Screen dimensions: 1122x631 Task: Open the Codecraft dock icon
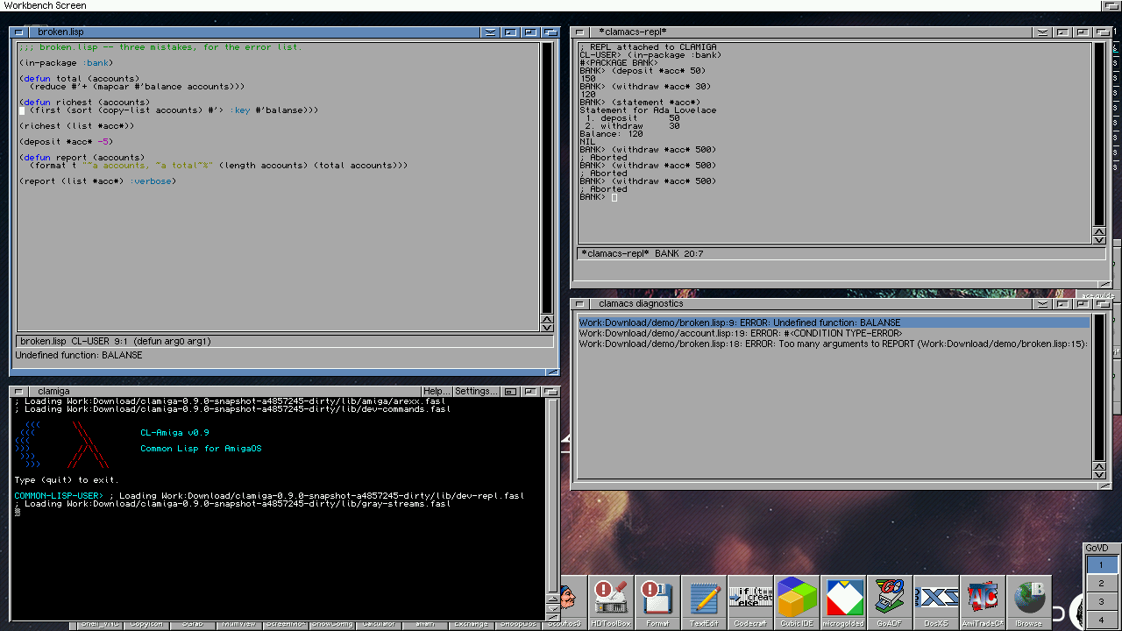(x=750, y=602)
